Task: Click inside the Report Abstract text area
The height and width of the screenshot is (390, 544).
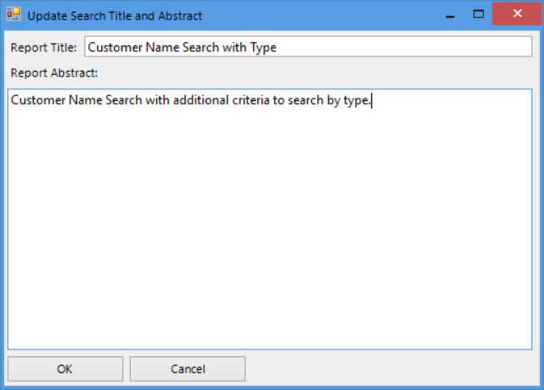Action: click(270, 219)
